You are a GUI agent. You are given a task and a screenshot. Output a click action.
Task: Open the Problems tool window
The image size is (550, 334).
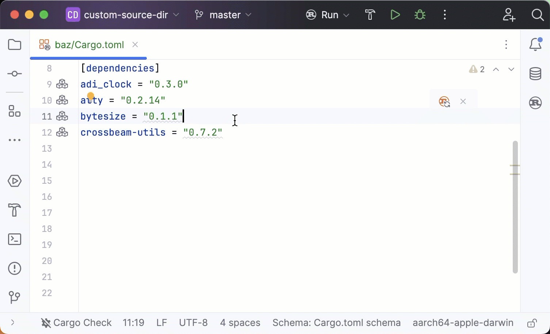(15, 269)
